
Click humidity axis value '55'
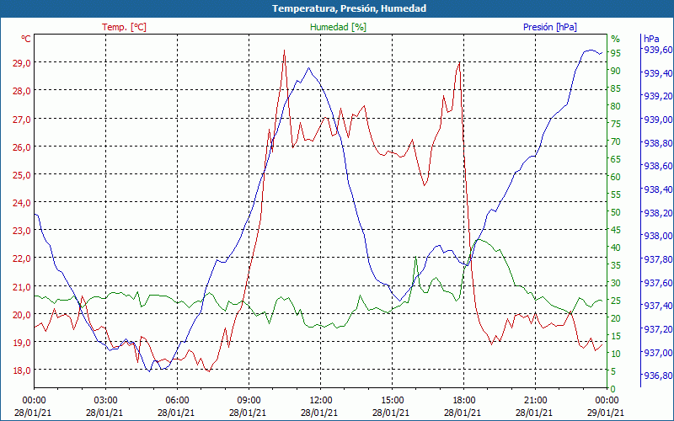tap(616, 195)
